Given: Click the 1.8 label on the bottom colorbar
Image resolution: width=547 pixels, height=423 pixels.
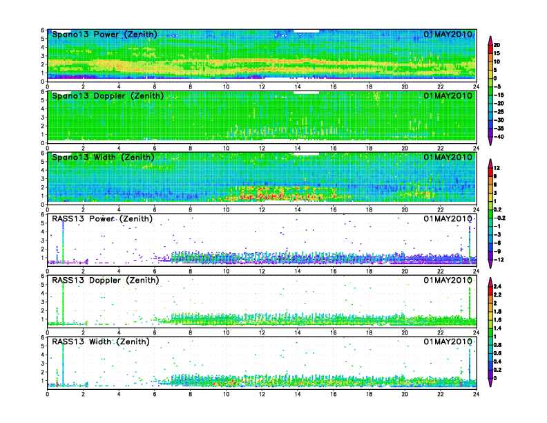Looking at the screenshot, I should [x=498, y=312].
